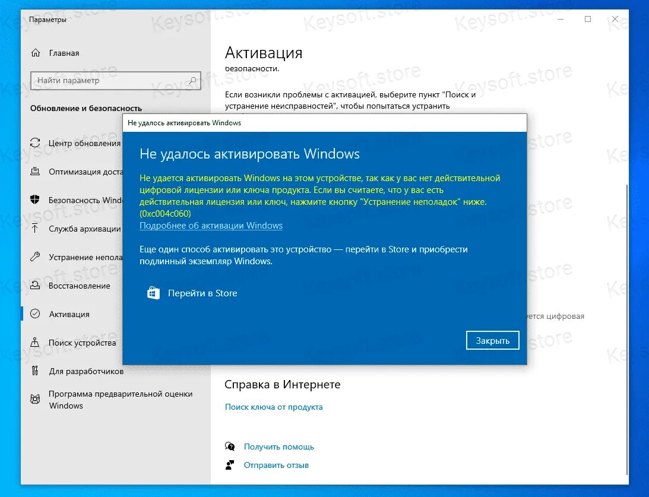Click the Найти параметр search field
Image resolution: width=649 pixels, height=497 pixels.
pyautogui.click(x=115, y=80)
